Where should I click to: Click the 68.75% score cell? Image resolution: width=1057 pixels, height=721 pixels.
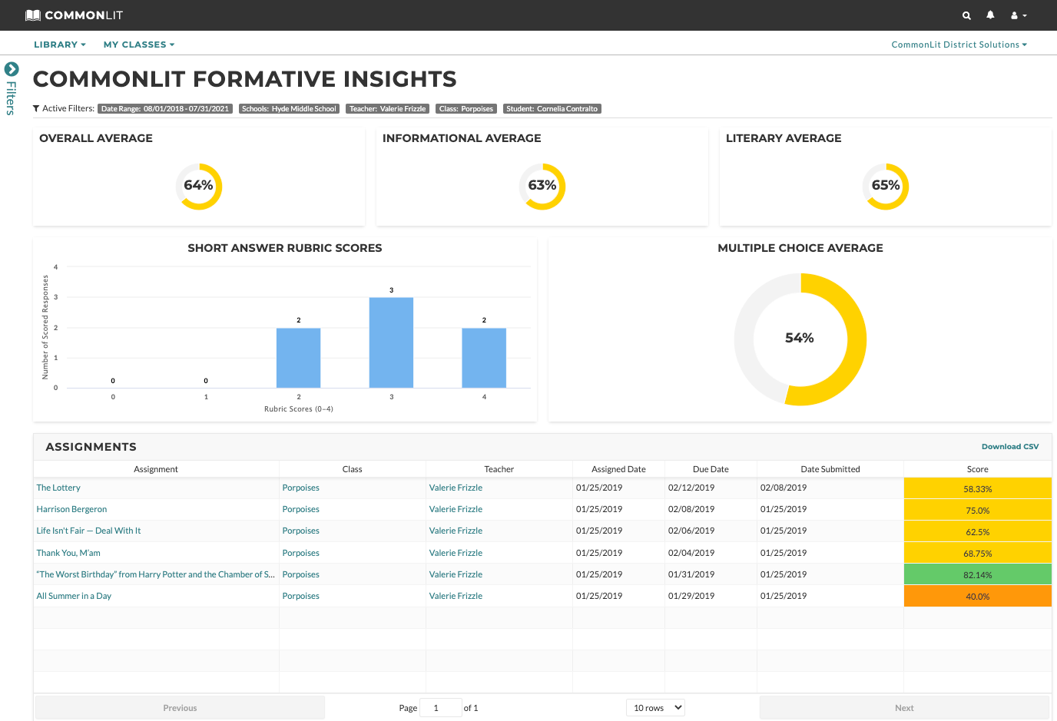point(978,553)
